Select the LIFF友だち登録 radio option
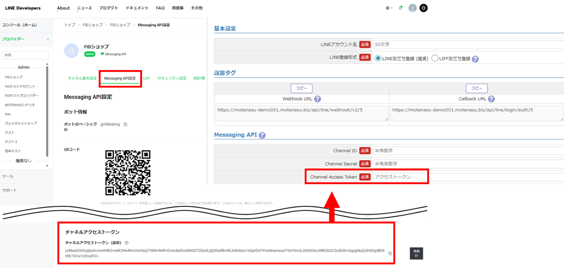The height and width of the screenshot is (268, 564). point(435,59)
